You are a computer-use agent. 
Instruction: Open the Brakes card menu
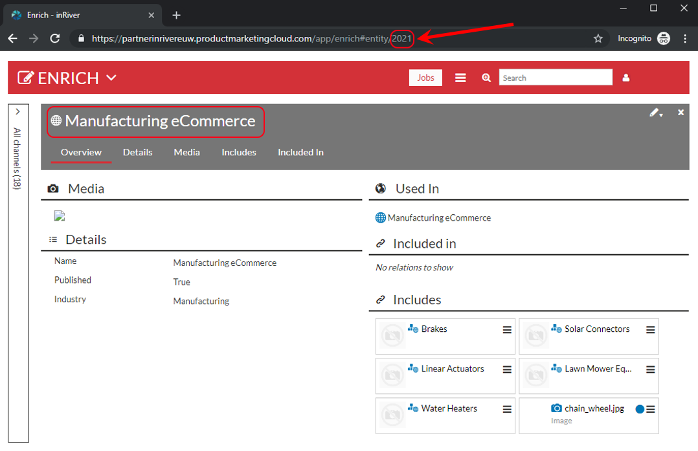(x=507, y=329)
